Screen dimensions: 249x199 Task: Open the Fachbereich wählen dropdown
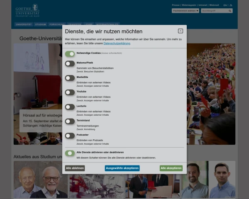point(186,11)
